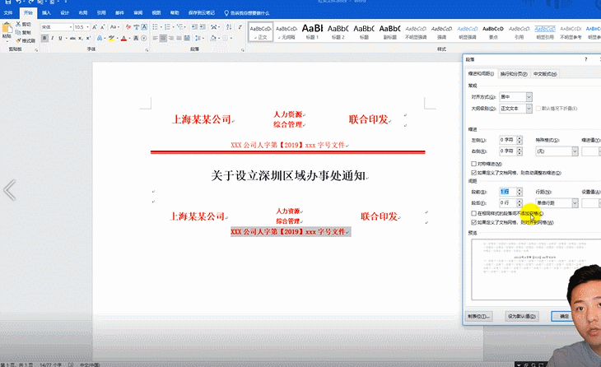The width and height of the screenshot is (601, 367).
Task: Click the text effects icon
Action: [x=100, y=39]
